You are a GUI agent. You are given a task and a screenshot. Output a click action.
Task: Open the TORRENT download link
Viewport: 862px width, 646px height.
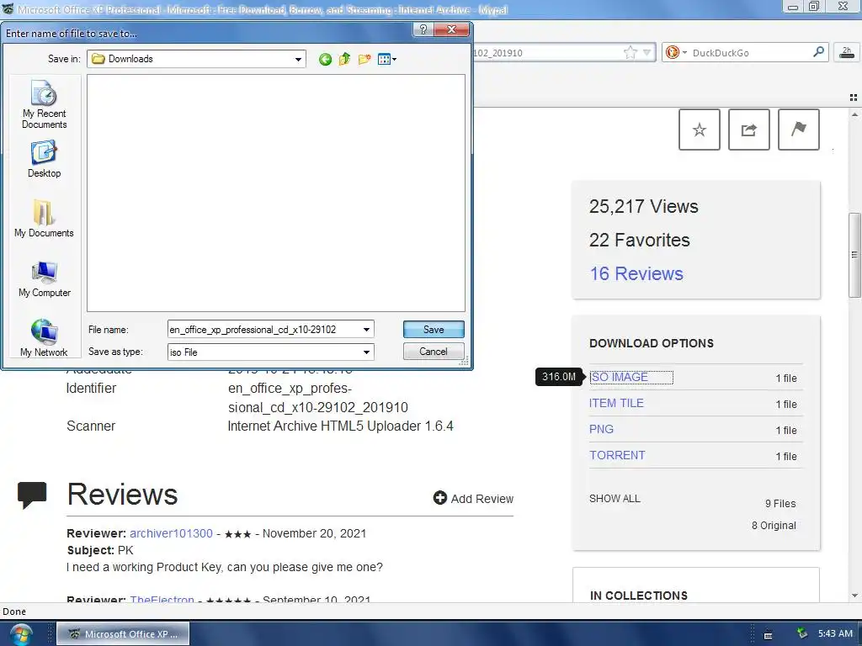617,455
